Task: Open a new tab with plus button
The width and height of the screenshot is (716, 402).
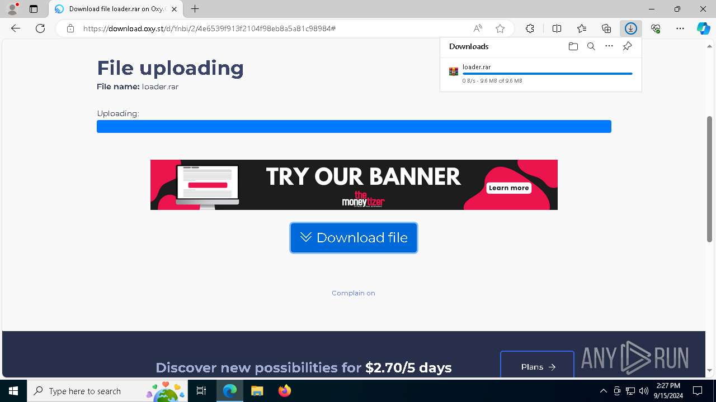Action: 195,9
